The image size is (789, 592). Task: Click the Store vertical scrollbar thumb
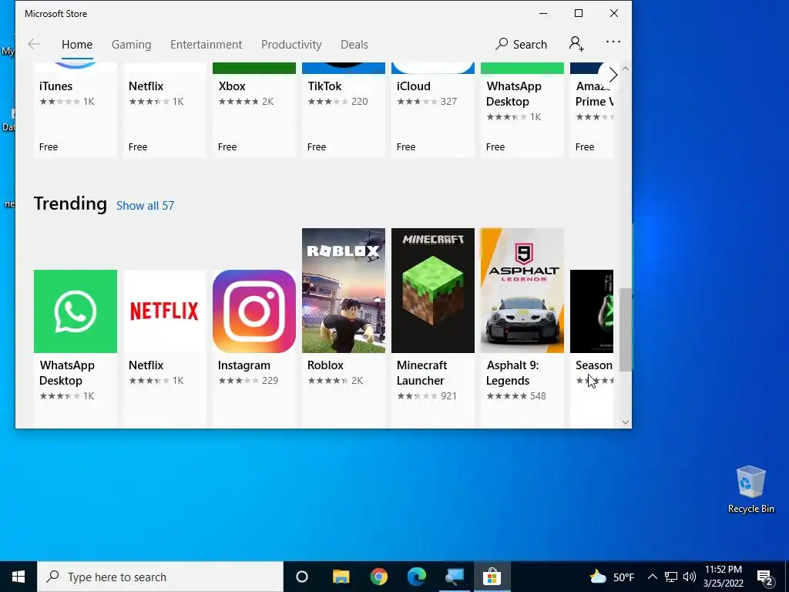626,330
